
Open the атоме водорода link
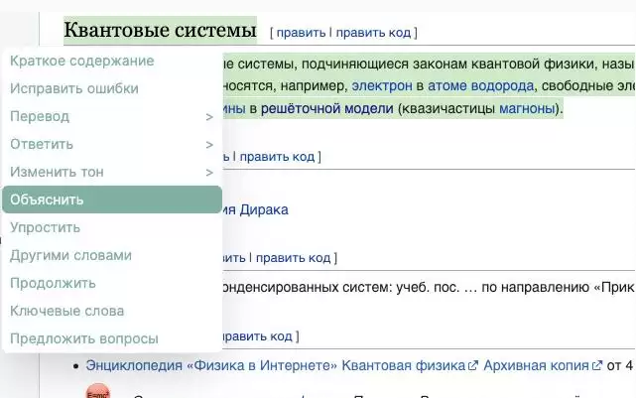pyautogui.click(x=480, y=86)
